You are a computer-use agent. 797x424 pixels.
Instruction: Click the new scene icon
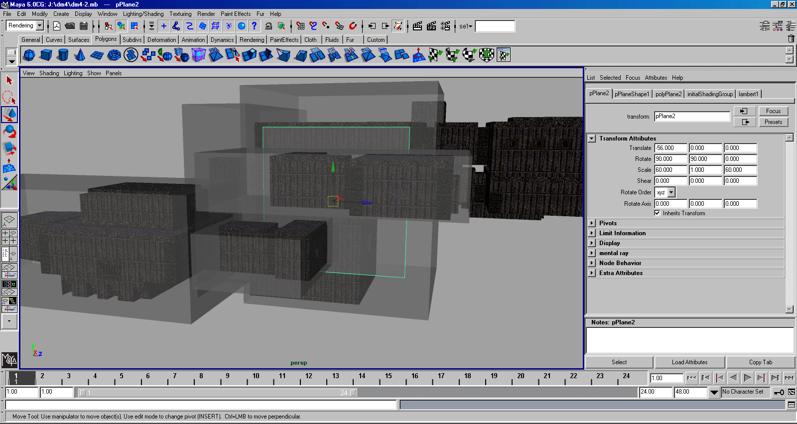[x=57, y=26]
